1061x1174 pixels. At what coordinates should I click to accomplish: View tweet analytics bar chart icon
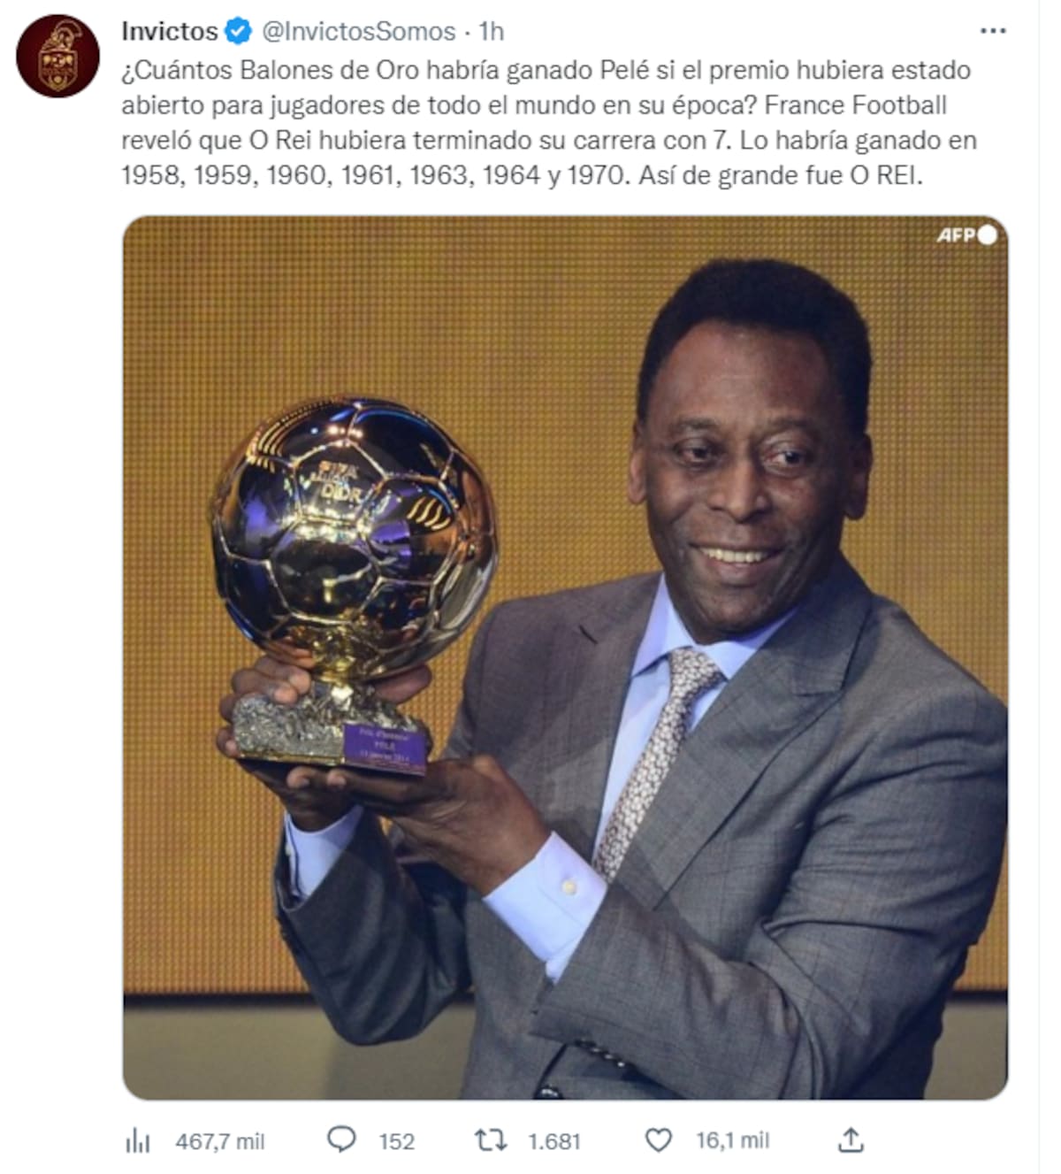[x=138, y=1141]
